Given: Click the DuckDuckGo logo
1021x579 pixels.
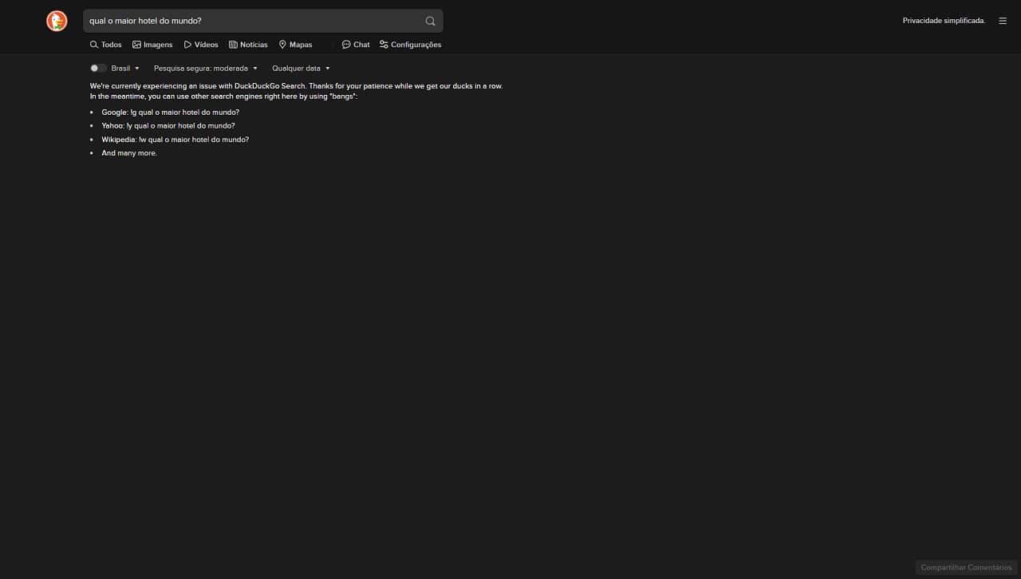Looking at the screenshot, I should 57,21.
